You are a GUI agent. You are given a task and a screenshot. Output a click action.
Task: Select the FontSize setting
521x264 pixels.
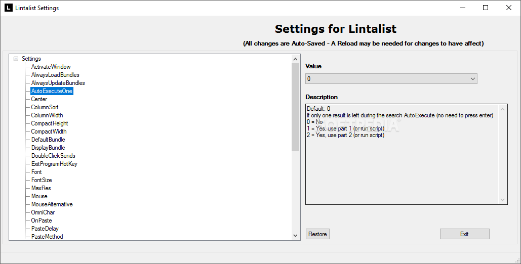42,180
